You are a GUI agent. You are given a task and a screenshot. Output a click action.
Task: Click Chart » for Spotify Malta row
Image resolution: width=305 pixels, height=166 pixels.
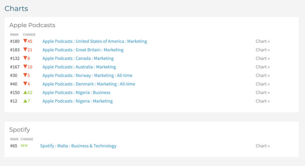(263, 146)
